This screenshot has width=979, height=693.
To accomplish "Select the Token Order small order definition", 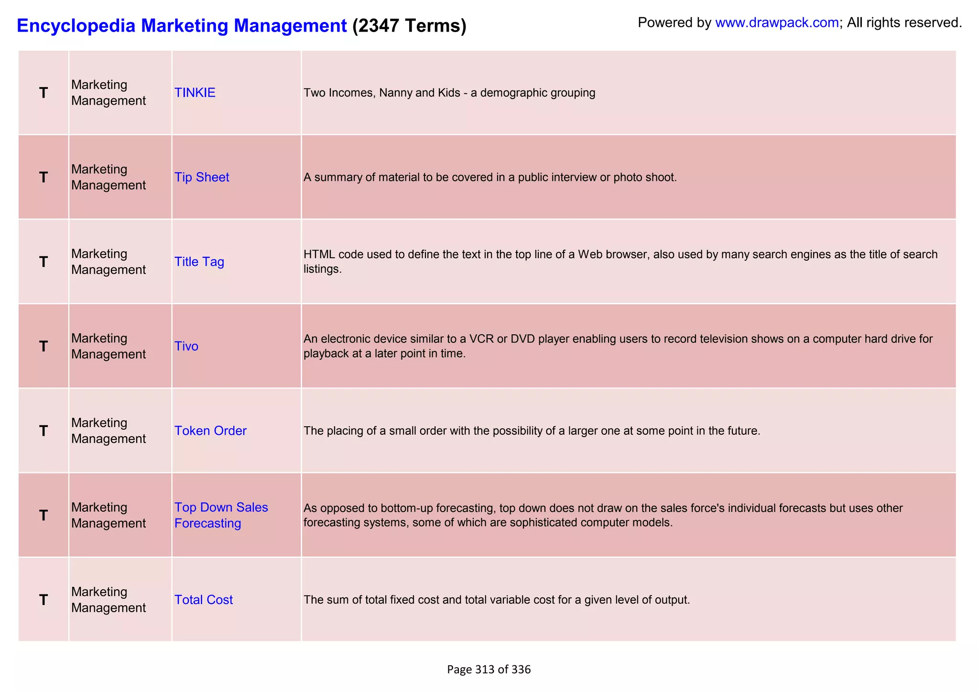I will pyautogui.click(x=532, y=431).
